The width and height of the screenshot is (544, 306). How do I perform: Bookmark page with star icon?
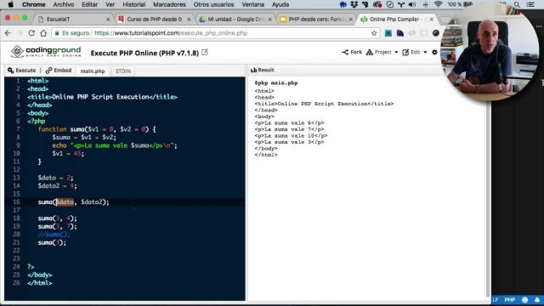[x=374, y=33]
